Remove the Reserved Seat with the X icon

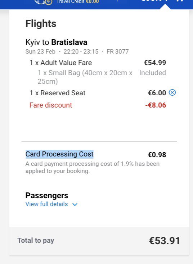(172, 92)
